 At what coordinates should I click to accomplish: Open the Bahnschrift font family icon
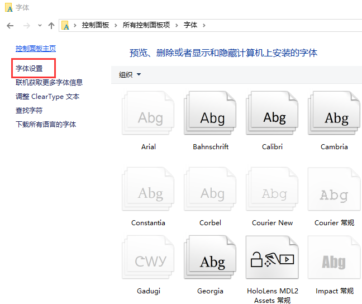(x=210, y=113)
